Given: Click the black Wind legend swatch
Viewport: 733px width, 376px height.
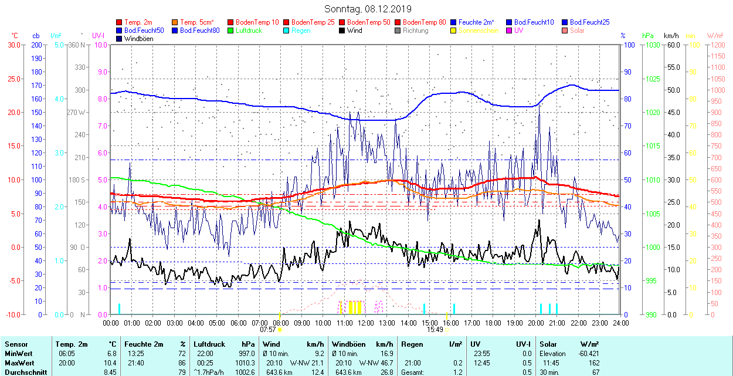Looking at the screenshot, I should [x=342, y=31].
